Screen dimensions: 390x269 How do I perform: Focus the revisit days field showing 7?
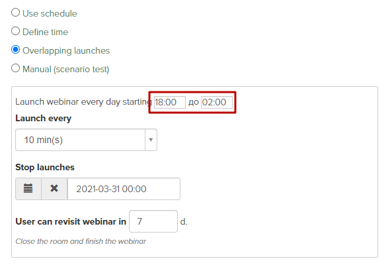(153, 221)
